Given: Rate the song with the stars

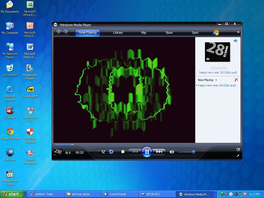Looking at the screenshot, I should tap(218, 68).
